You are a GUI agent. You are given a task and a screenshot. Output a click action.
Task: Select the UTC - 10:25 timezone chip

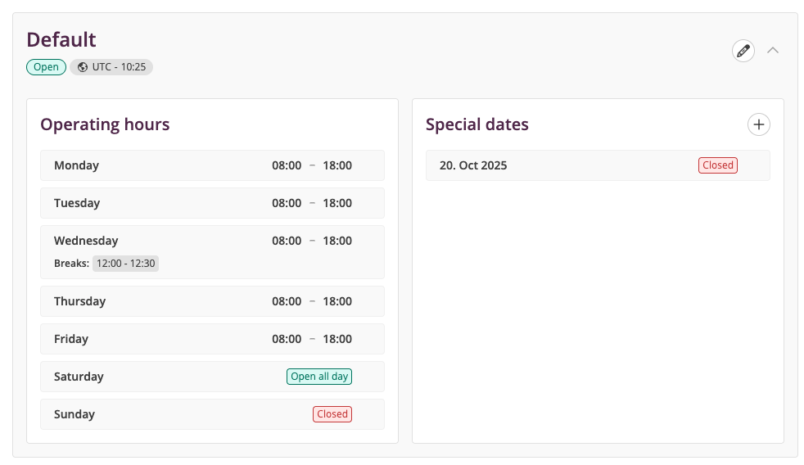tap(111, 67)
